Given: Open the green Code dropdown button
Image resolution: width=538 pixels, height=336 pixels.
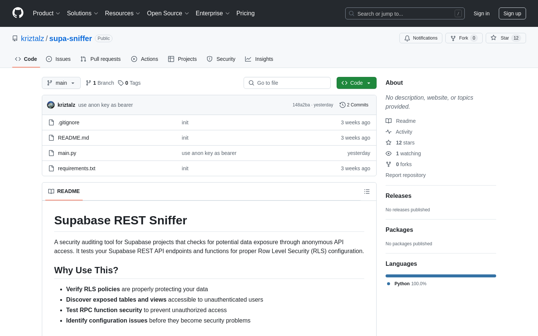Looking at the screenshot, I should point(356,83).
